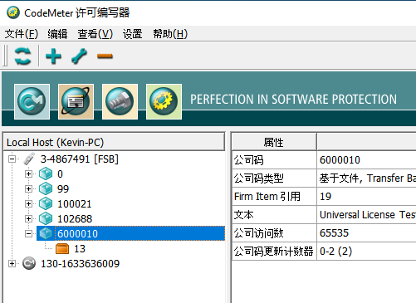Open the 编辑 menu

coord(57,34)
